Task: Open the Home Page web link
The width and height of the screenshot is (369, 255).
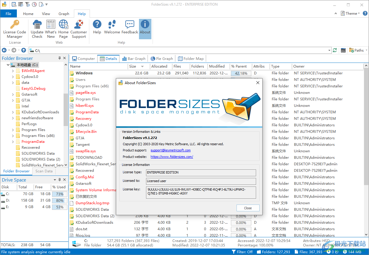Action: pyautogui.click(x=63, y=29)
